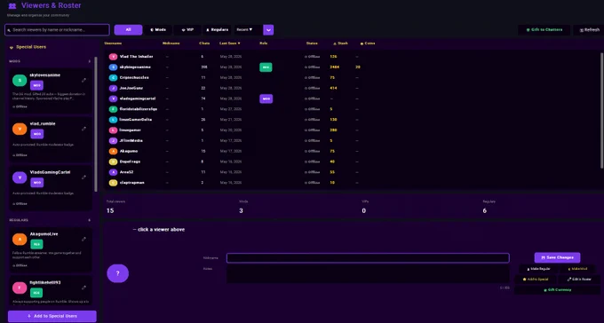Image resolution: width=604 pixels, height=323 pixels.
Task: Select the skybingesanime row name
Action: (135, 67)
